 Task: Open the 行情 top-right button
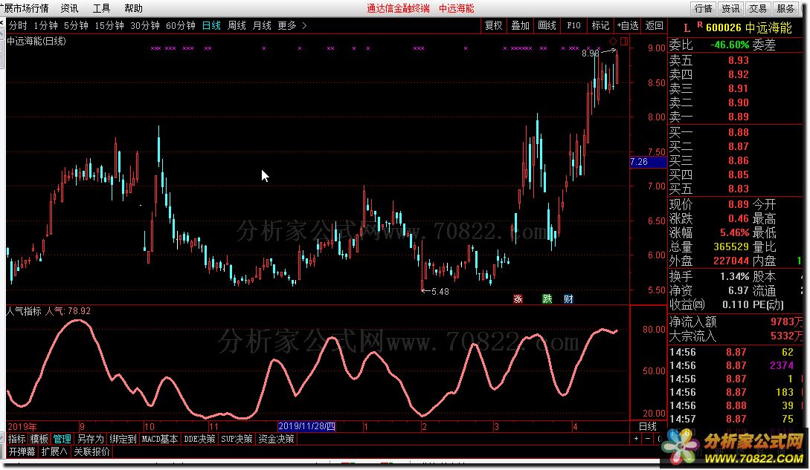coord(703,8)
